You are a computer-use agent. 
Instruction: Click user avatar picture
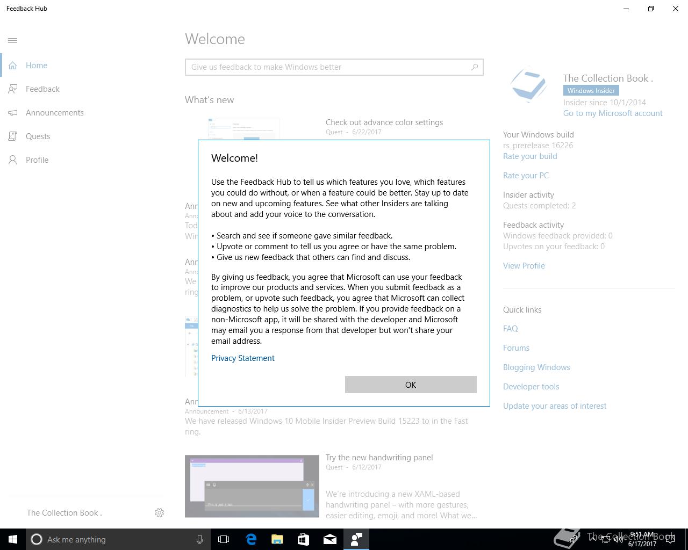point(529,85)
